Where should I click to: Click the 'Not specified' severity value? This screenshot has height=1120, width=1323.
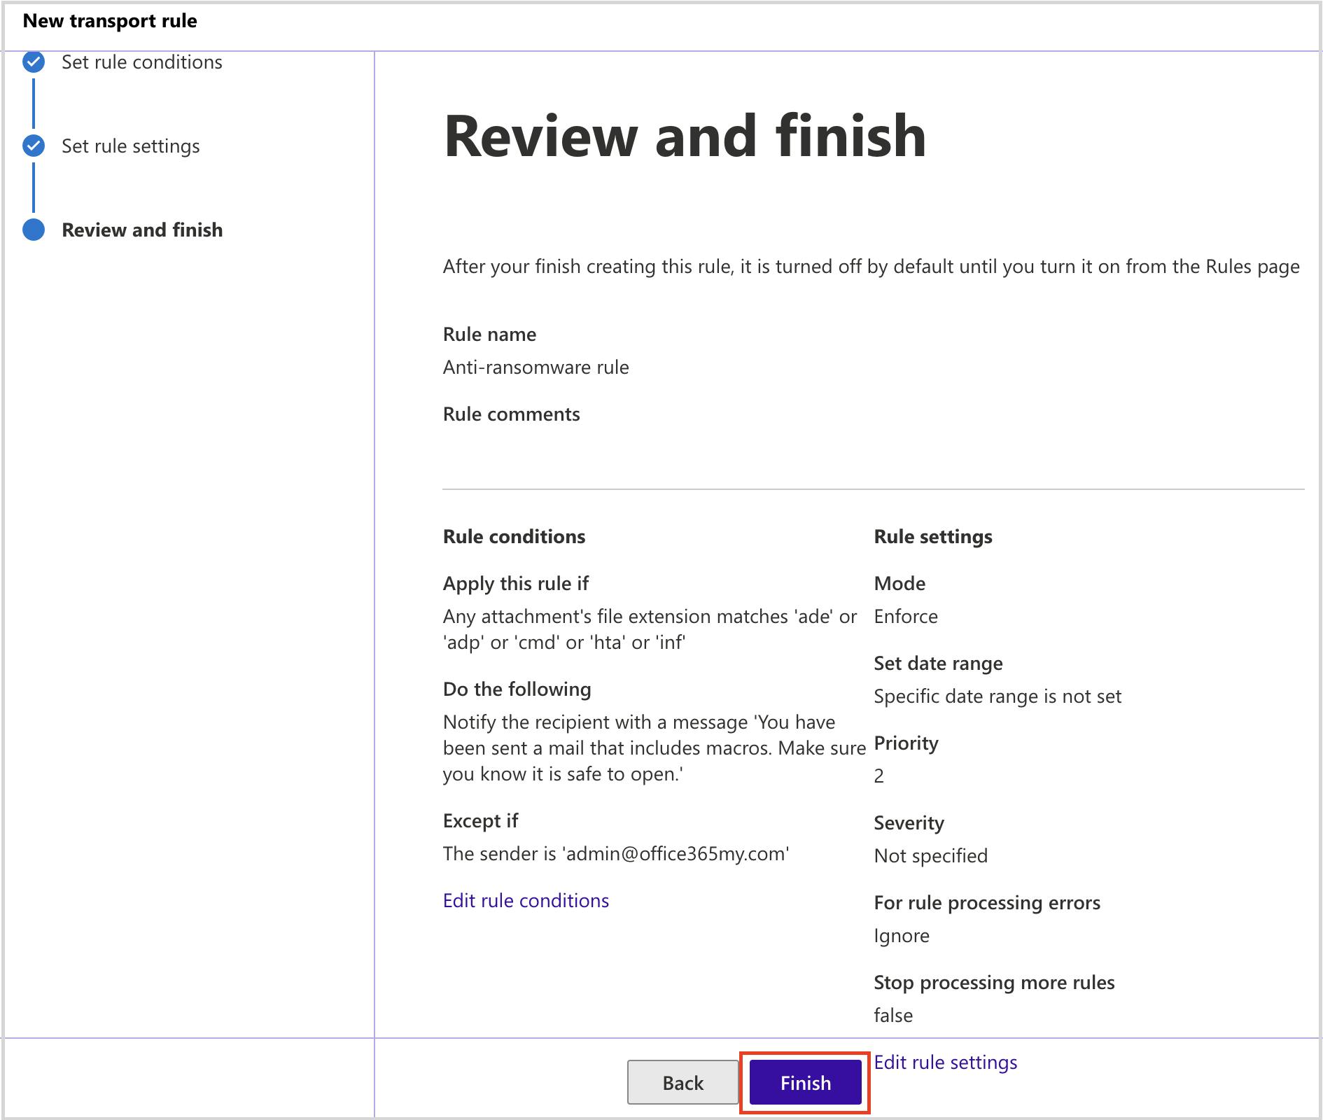tap(930, 856)
